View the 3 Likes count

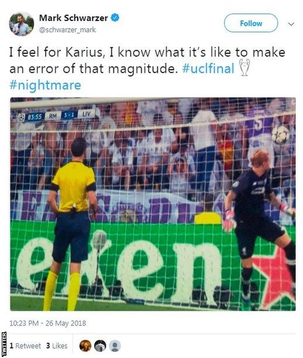pos(57,346)
